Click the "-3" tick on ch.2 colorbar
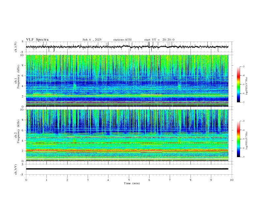This screenshot has width=261, height=202. pos(243,121)
